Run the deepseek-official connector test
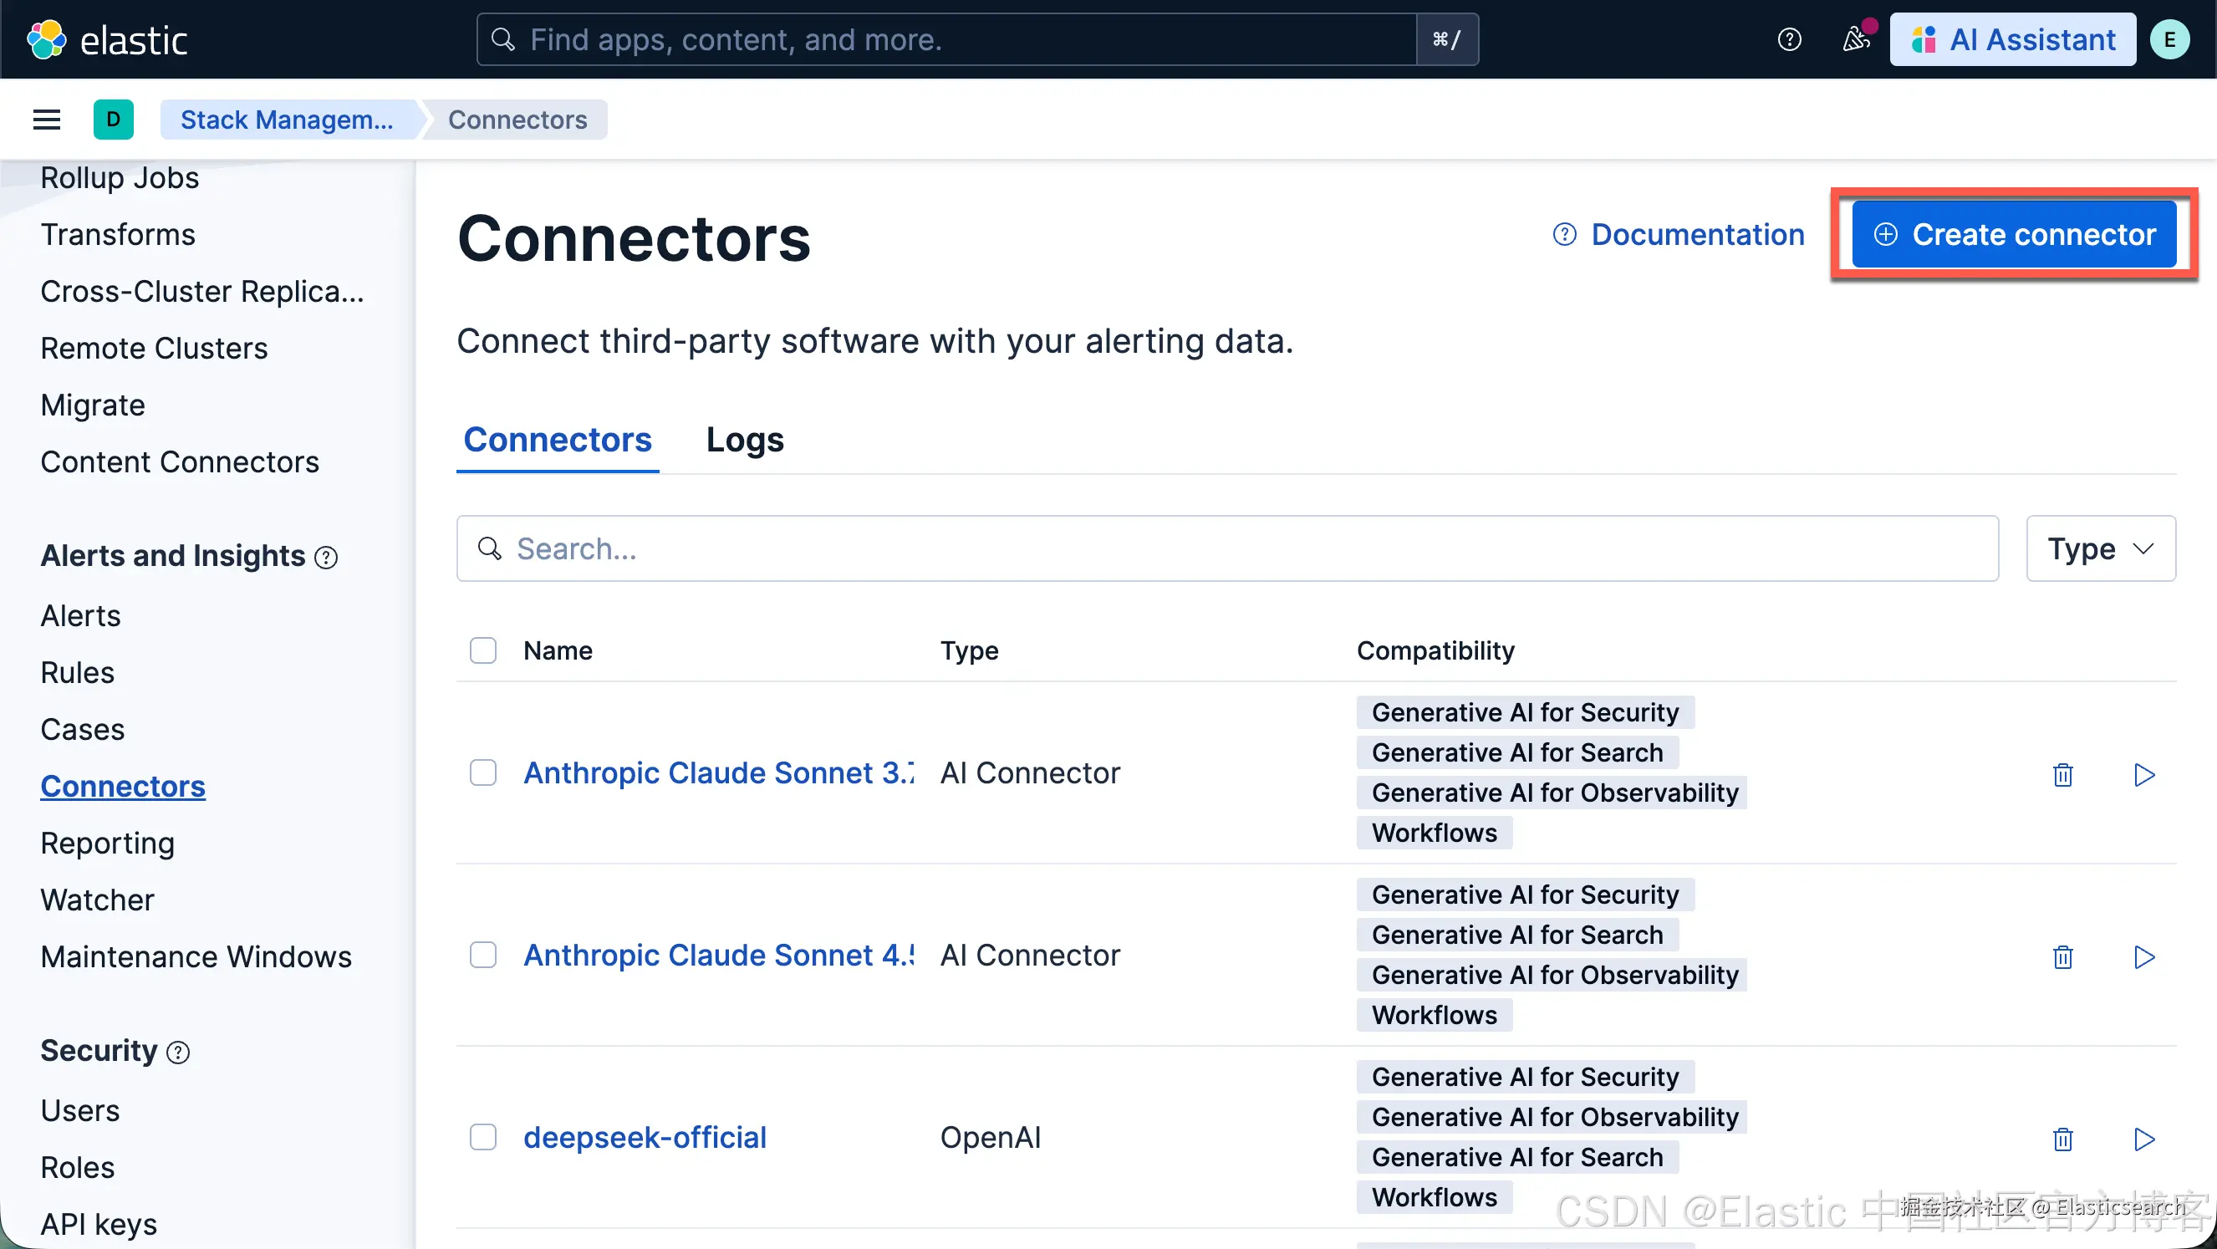This screenshot has height=1249, width=2217. tap(2143, 1139)
